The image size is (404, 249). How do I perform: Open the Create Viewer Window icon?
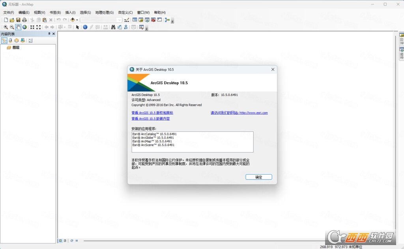pos(141,27)
